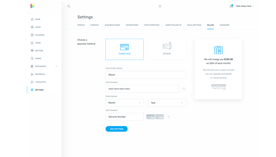276x157 pixels.
Task: Open the expiration Month dropdown
Action: (x=124, y=103)
